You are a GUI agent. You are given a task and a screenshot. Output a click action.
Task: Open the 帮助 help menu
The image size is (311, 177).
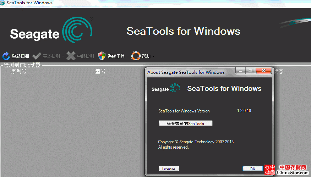coord(146,56)
